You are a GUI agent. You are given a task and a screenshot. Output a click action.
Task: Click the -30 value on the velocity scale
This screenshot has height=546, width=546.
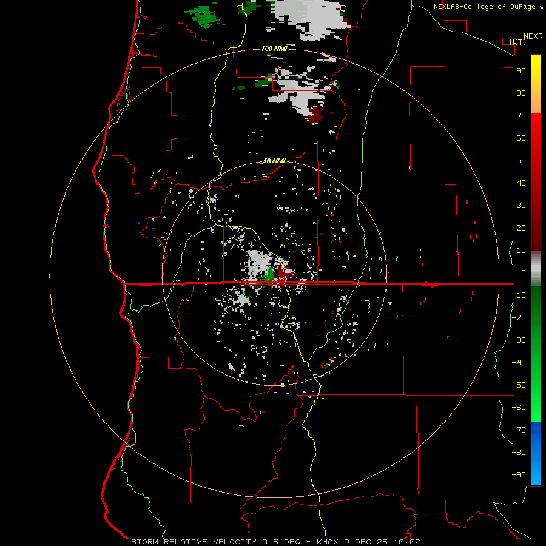(519, 340)
